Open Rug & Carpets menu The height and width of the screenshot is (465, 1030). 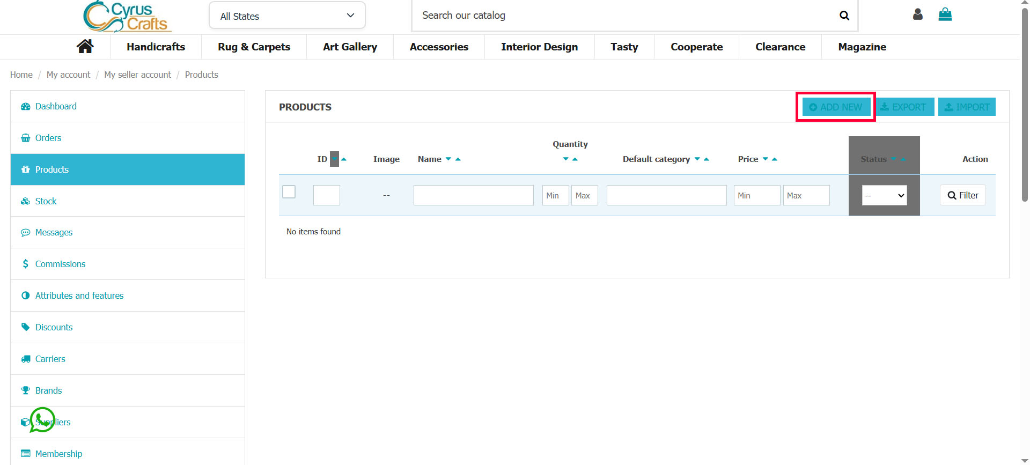pyautogui.click(x=254, y=47)
